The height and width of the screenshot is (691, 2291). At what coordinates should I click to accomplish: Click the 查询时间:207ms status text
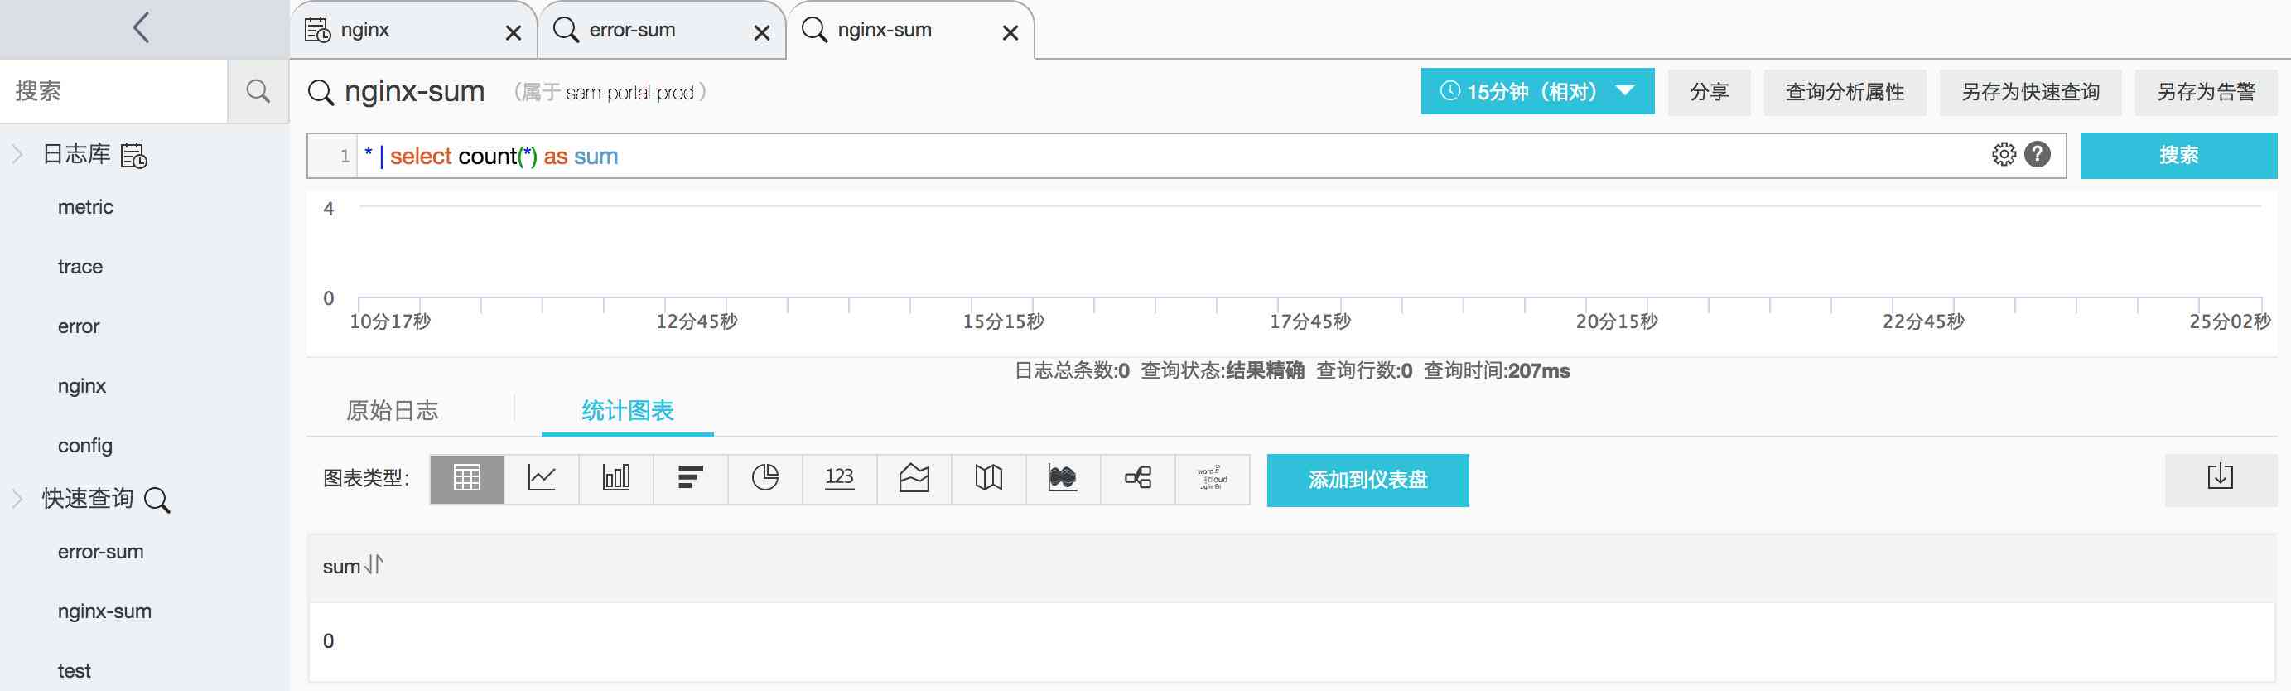(1497, 371)
